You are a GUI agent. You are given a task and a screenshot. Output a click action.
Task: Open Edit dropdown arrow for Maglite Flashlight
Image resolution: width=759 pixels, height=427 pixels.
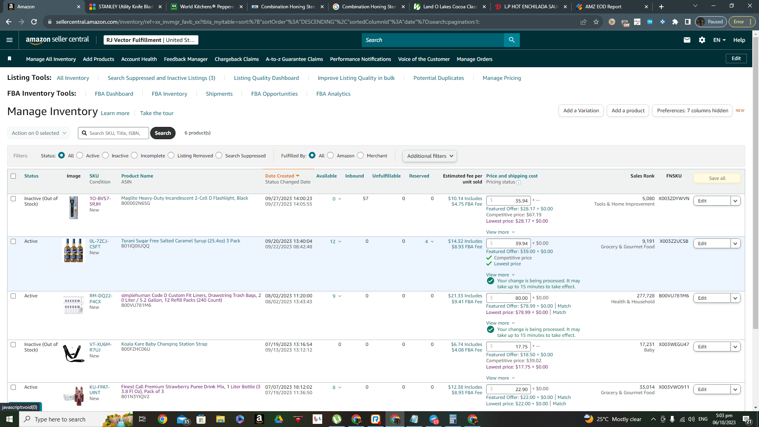tap(735, 201)
